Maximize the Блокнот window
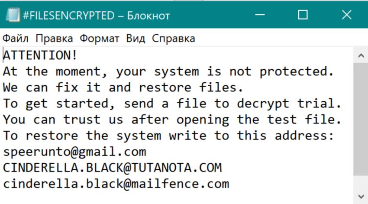Screen dimensions: 368x204 (x=303, y=15)
